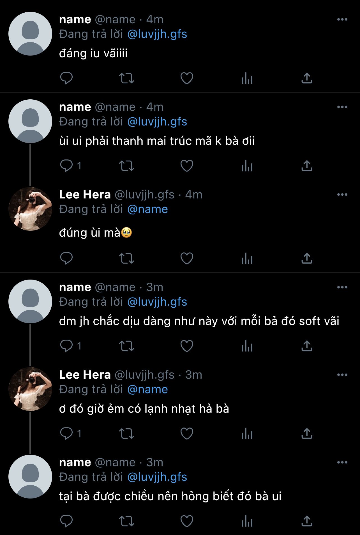Viewport: 360px width, 535px height.
Task: Open more options on "đáng iu vãiiii" tweet
Action: tap(342, 19)
